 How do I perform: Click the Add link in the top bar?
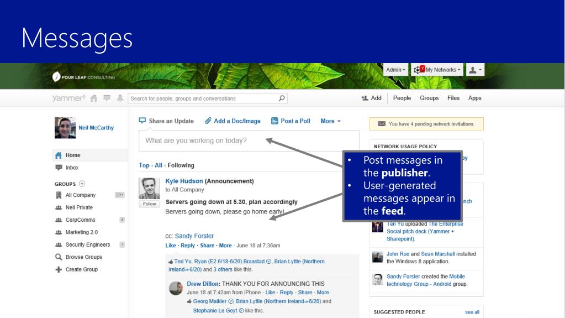point(376,98)
